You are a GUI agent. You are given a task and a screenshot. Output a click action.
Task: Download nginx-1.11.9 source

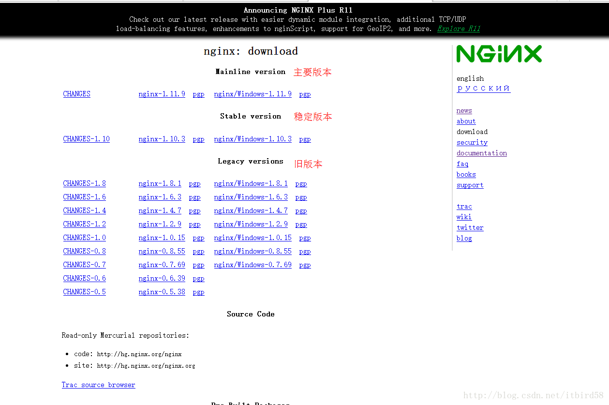[162, 94]
